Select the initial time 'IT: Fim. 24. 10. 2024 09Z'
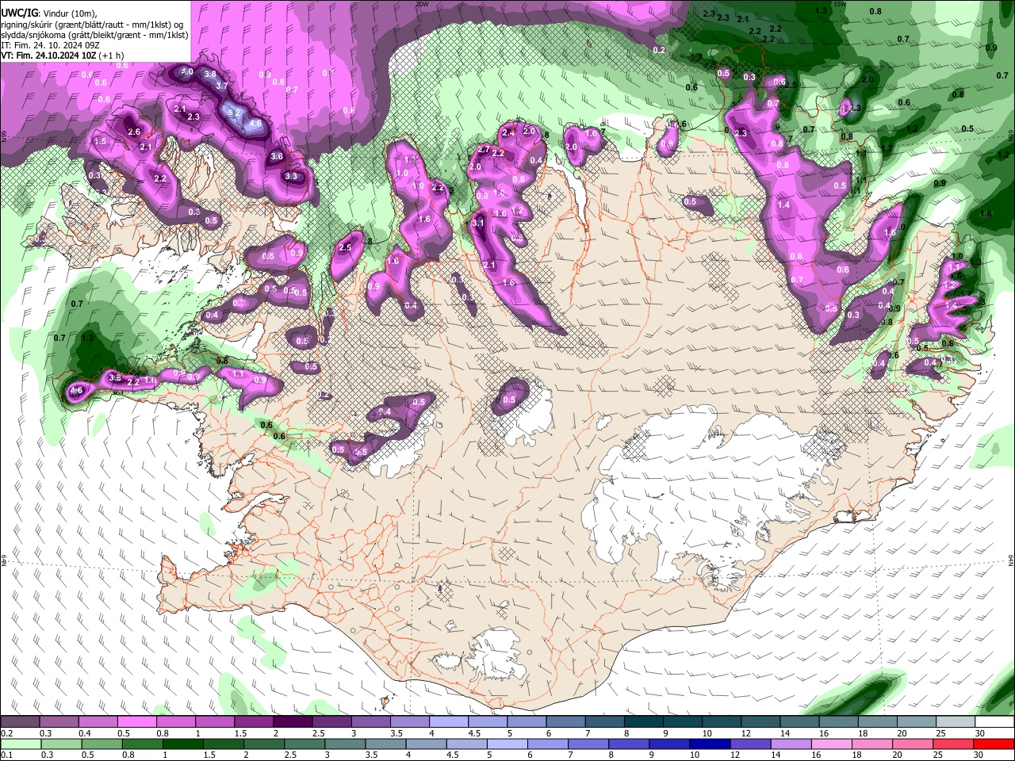This screenshot has height=761, width=1015. [51, 45]
